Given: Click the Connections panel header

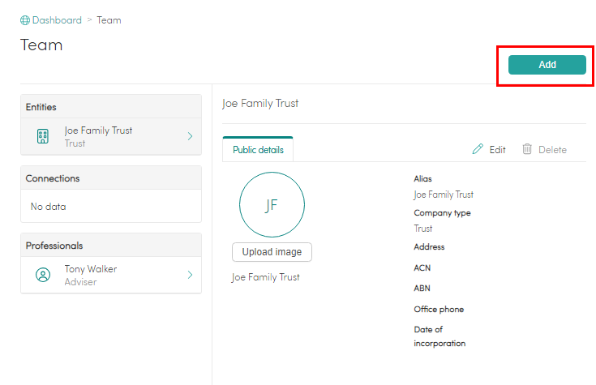Looking at the screenshot, I should click(110, 178).
